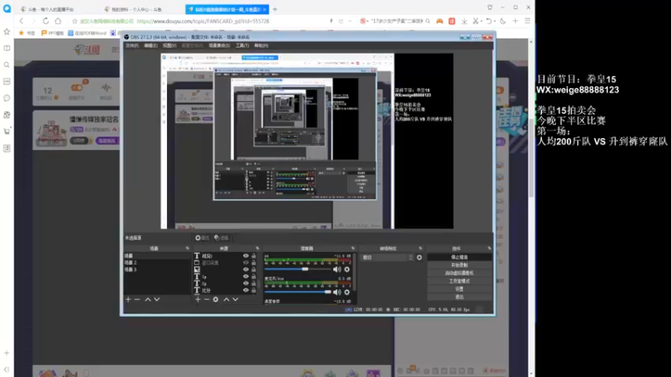
Task: Open the dropdown arrow beside the undo icon
Action: click(495, 21)
